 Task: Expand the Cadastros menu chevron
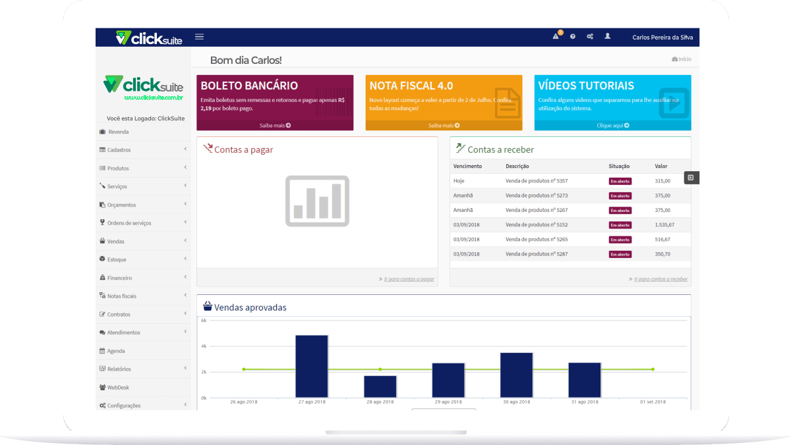(x=186, y=149)
